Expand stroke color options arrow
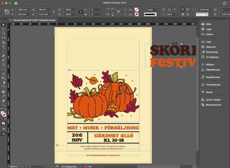The image size is (230, 168). click(141, 14)
